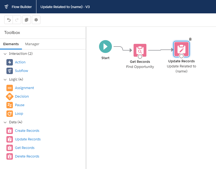Click connector circle under Get Records node
The height and width of the screenshot is (169, 216).
[140, 57]
